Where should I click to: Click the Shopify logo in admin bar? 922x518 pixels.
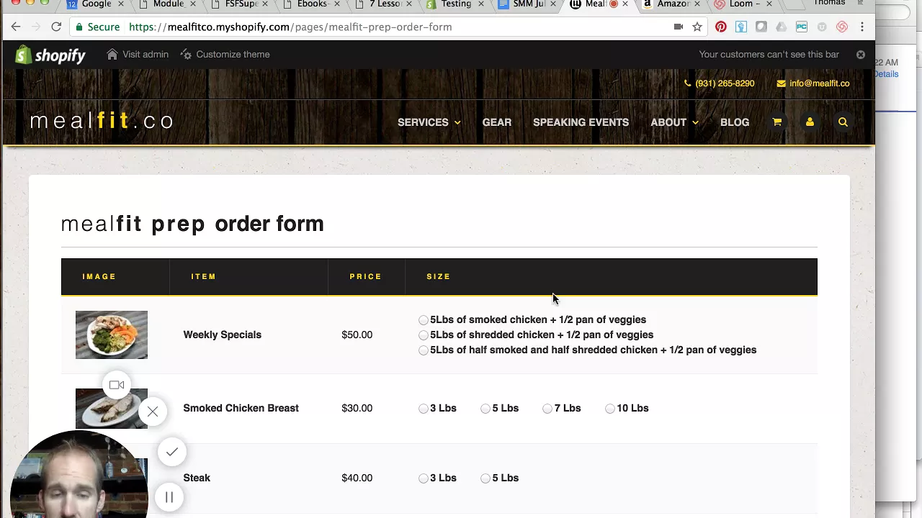[50, 55]
